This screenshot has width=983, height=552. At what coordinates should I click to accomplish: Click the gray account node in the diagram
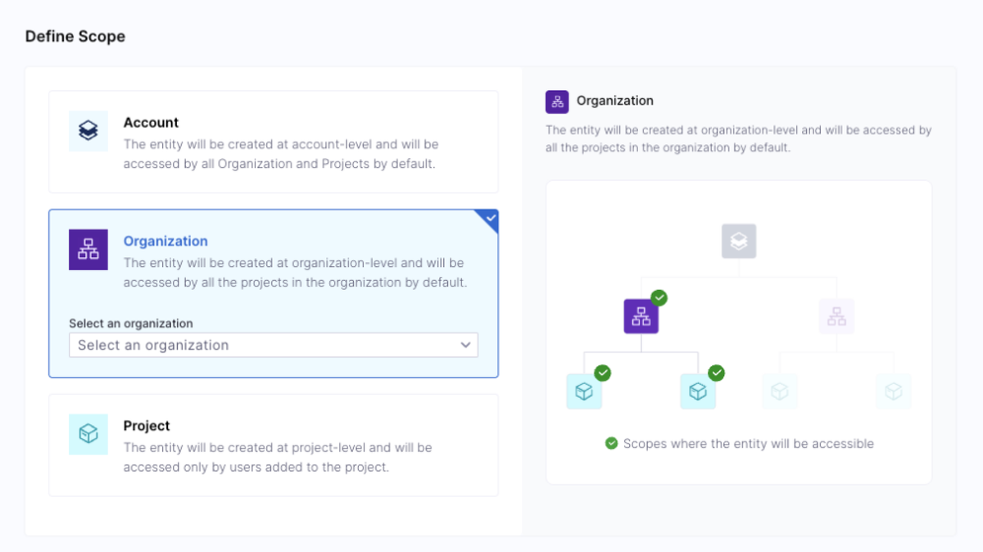(x=739, y=241)
